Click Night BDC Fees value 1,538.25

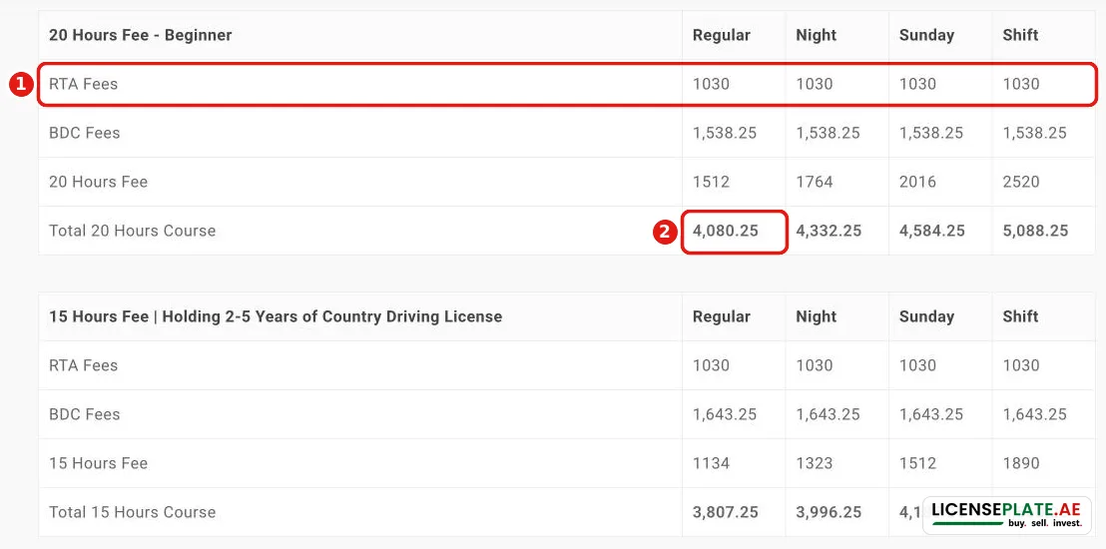(x=829, y=133)
